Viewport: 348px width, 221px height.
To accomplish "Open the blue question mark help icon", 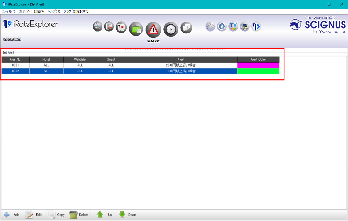I will click(x=222, y=26).
